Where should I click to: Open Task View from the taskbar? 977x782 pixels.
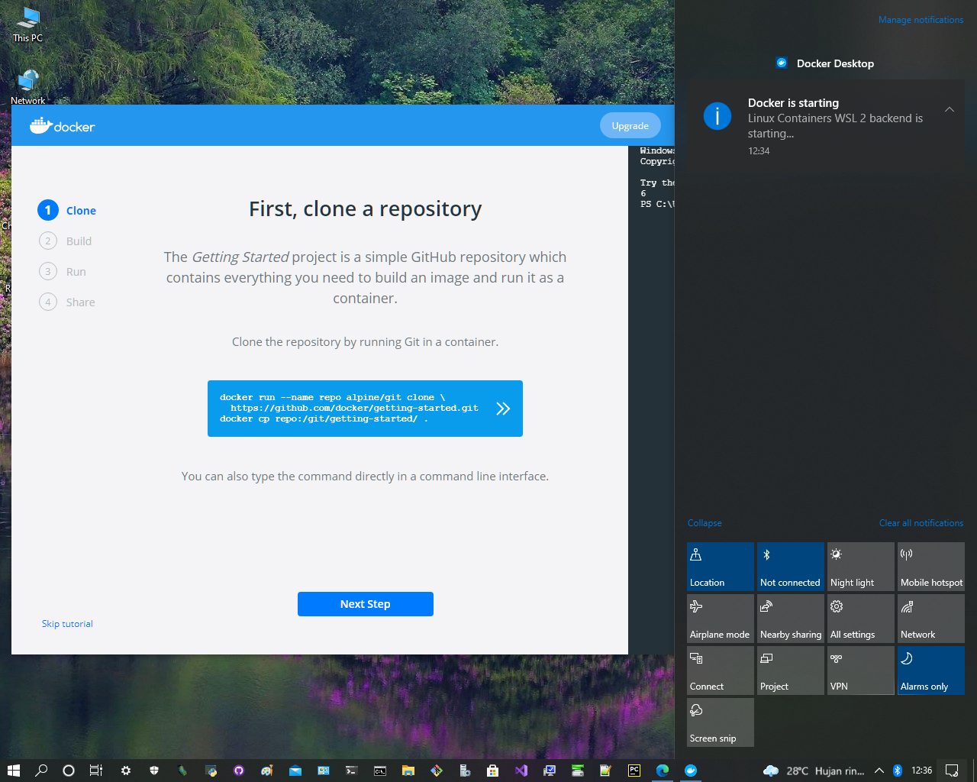[96, 771]
